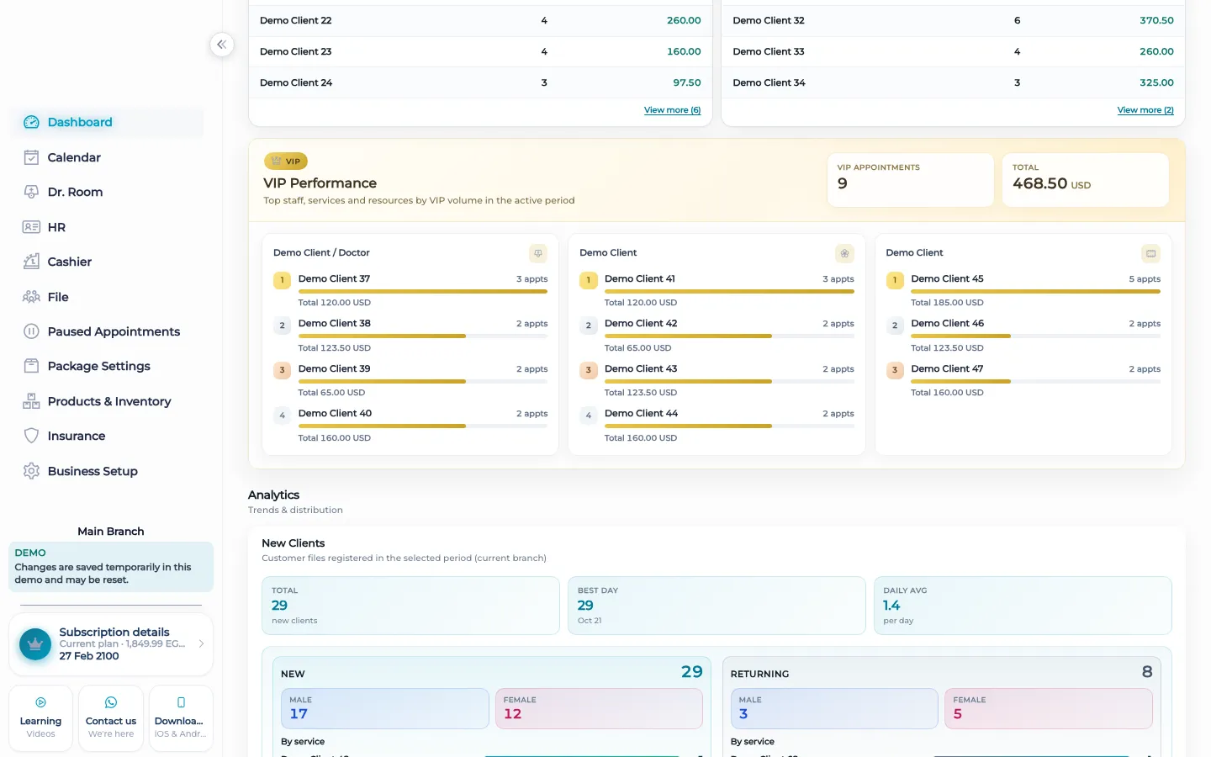
Task: Select the HR card icon
Action: pyautogui.click(x=31, y=227)
